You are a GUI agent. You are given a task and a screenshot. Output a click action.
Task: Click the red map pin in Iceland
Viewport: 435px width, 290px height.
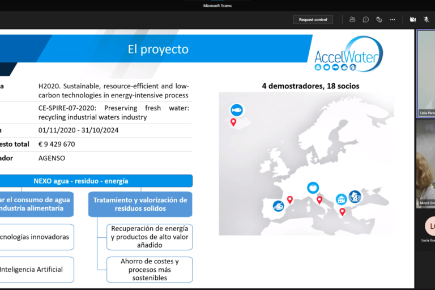click(233, 122)
